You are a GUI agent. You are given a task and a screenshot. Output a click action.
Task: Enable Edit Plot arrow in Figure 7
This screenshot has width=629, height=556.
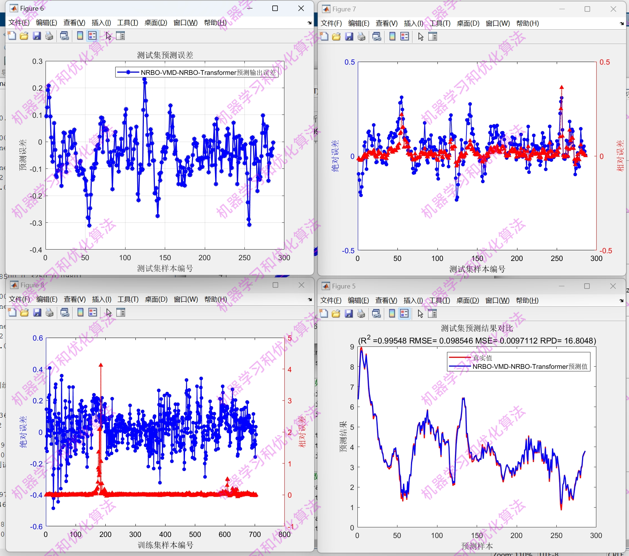(421, 36)
